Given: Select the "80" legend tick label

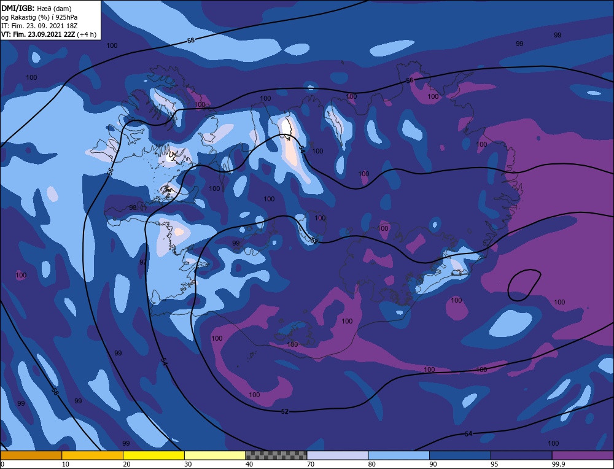Looking at the screenshot, I should (372, 464).
